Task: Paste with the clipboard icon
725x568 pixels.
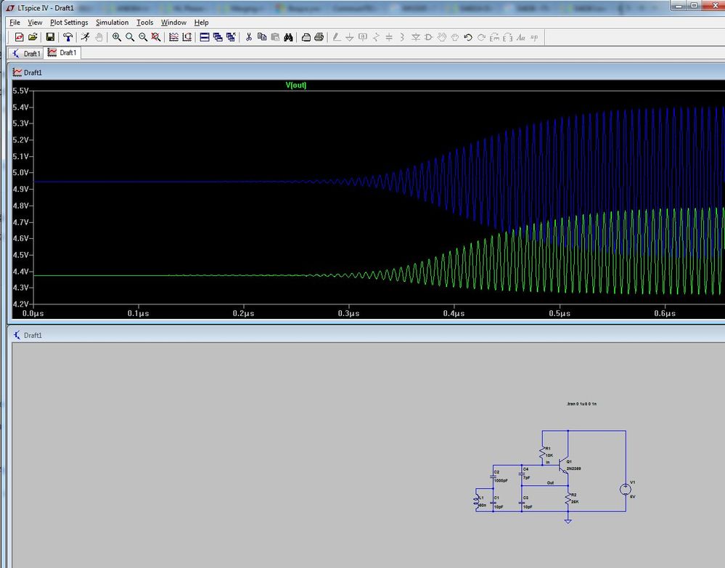Action: click(x=275, y=37)
